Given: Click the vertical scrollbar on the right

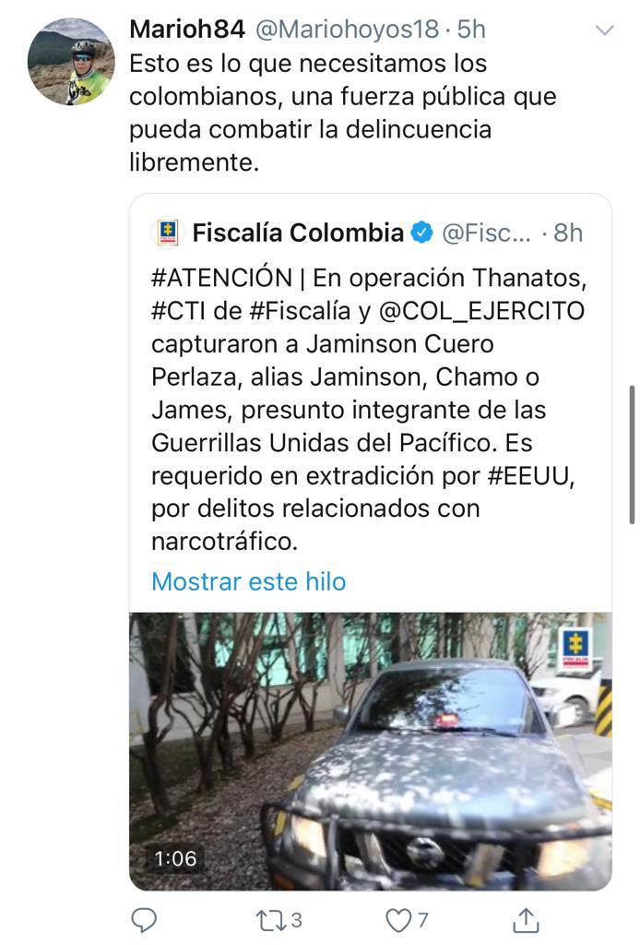Looking at the screenshot, I should click(633, 455).
